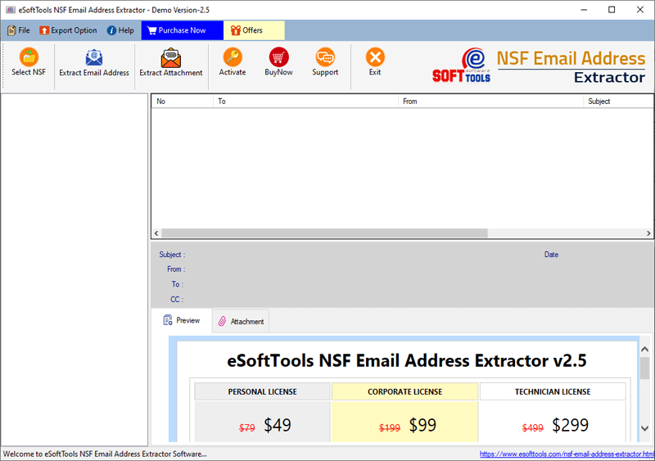Click the left arrow of the email list scrollbar

point(156,233)
